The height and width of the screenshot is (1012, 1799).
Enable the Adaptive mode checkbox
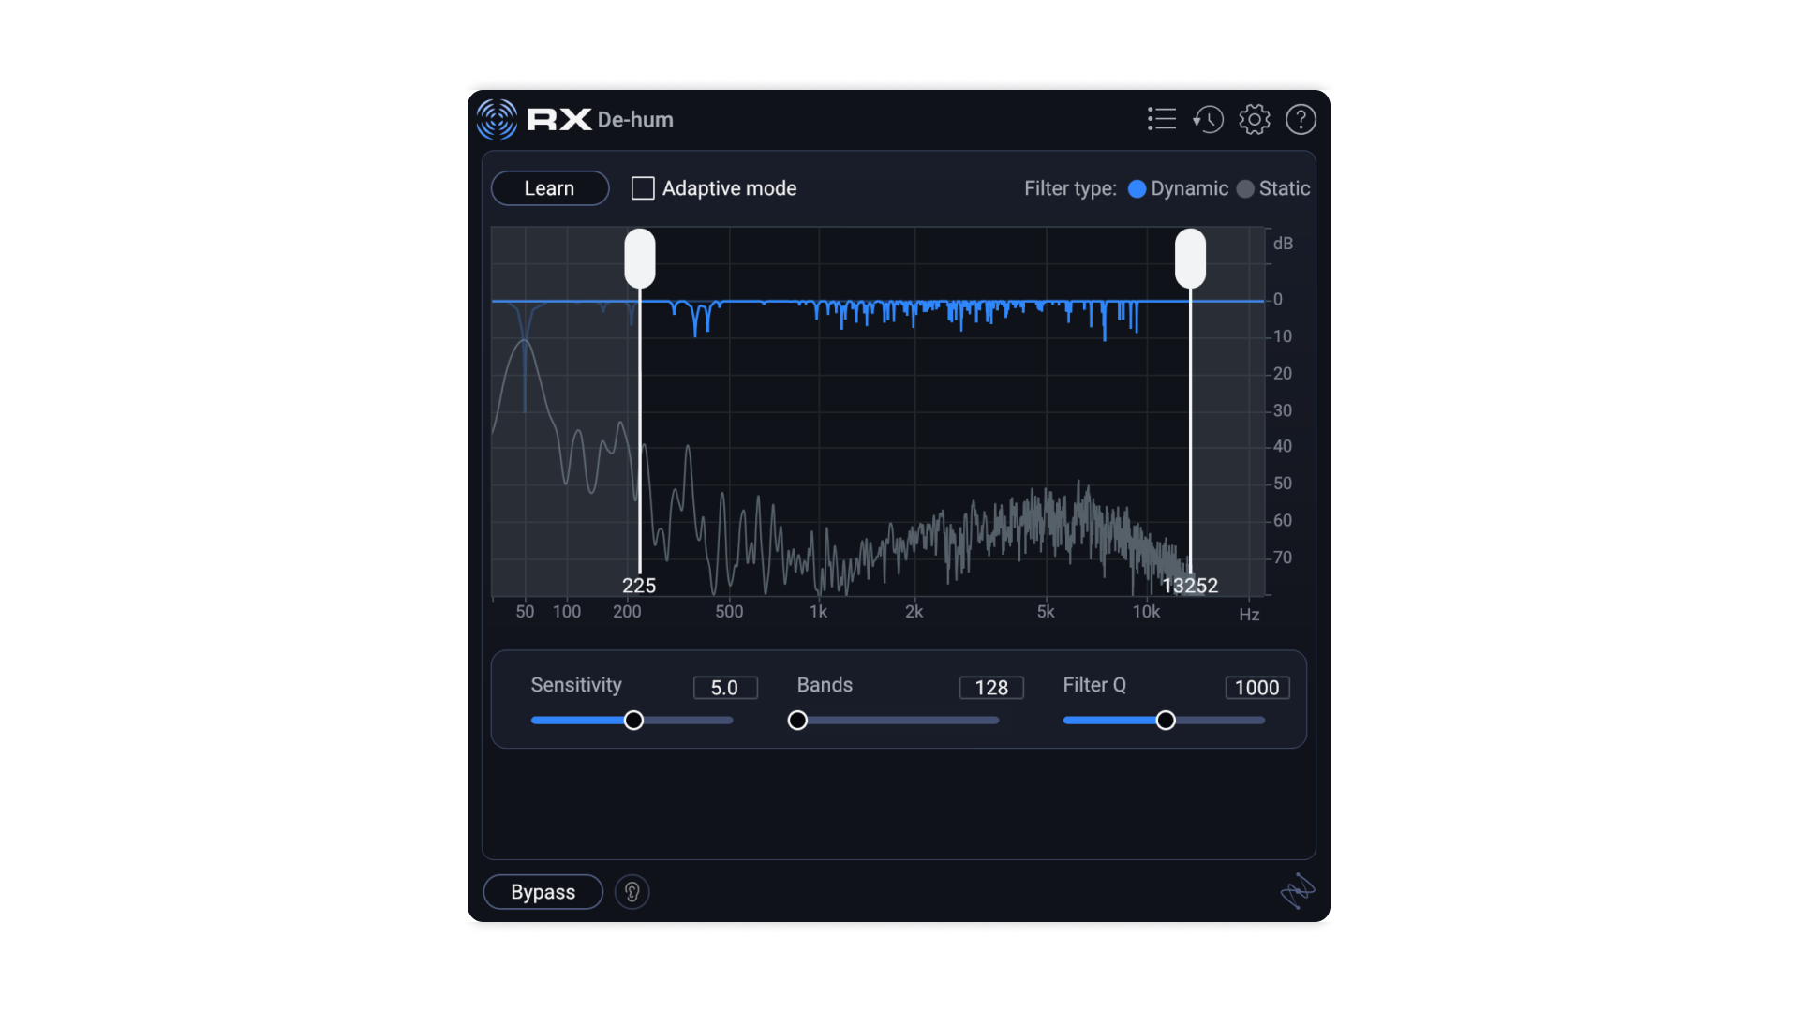point(643,188)
